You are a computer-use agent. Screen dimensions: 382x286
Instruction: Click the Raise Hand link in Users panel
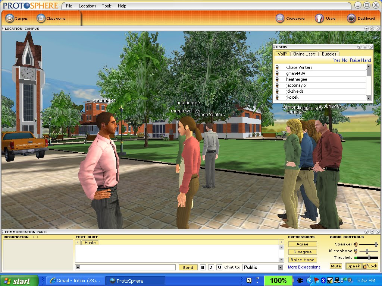point(360,60)
